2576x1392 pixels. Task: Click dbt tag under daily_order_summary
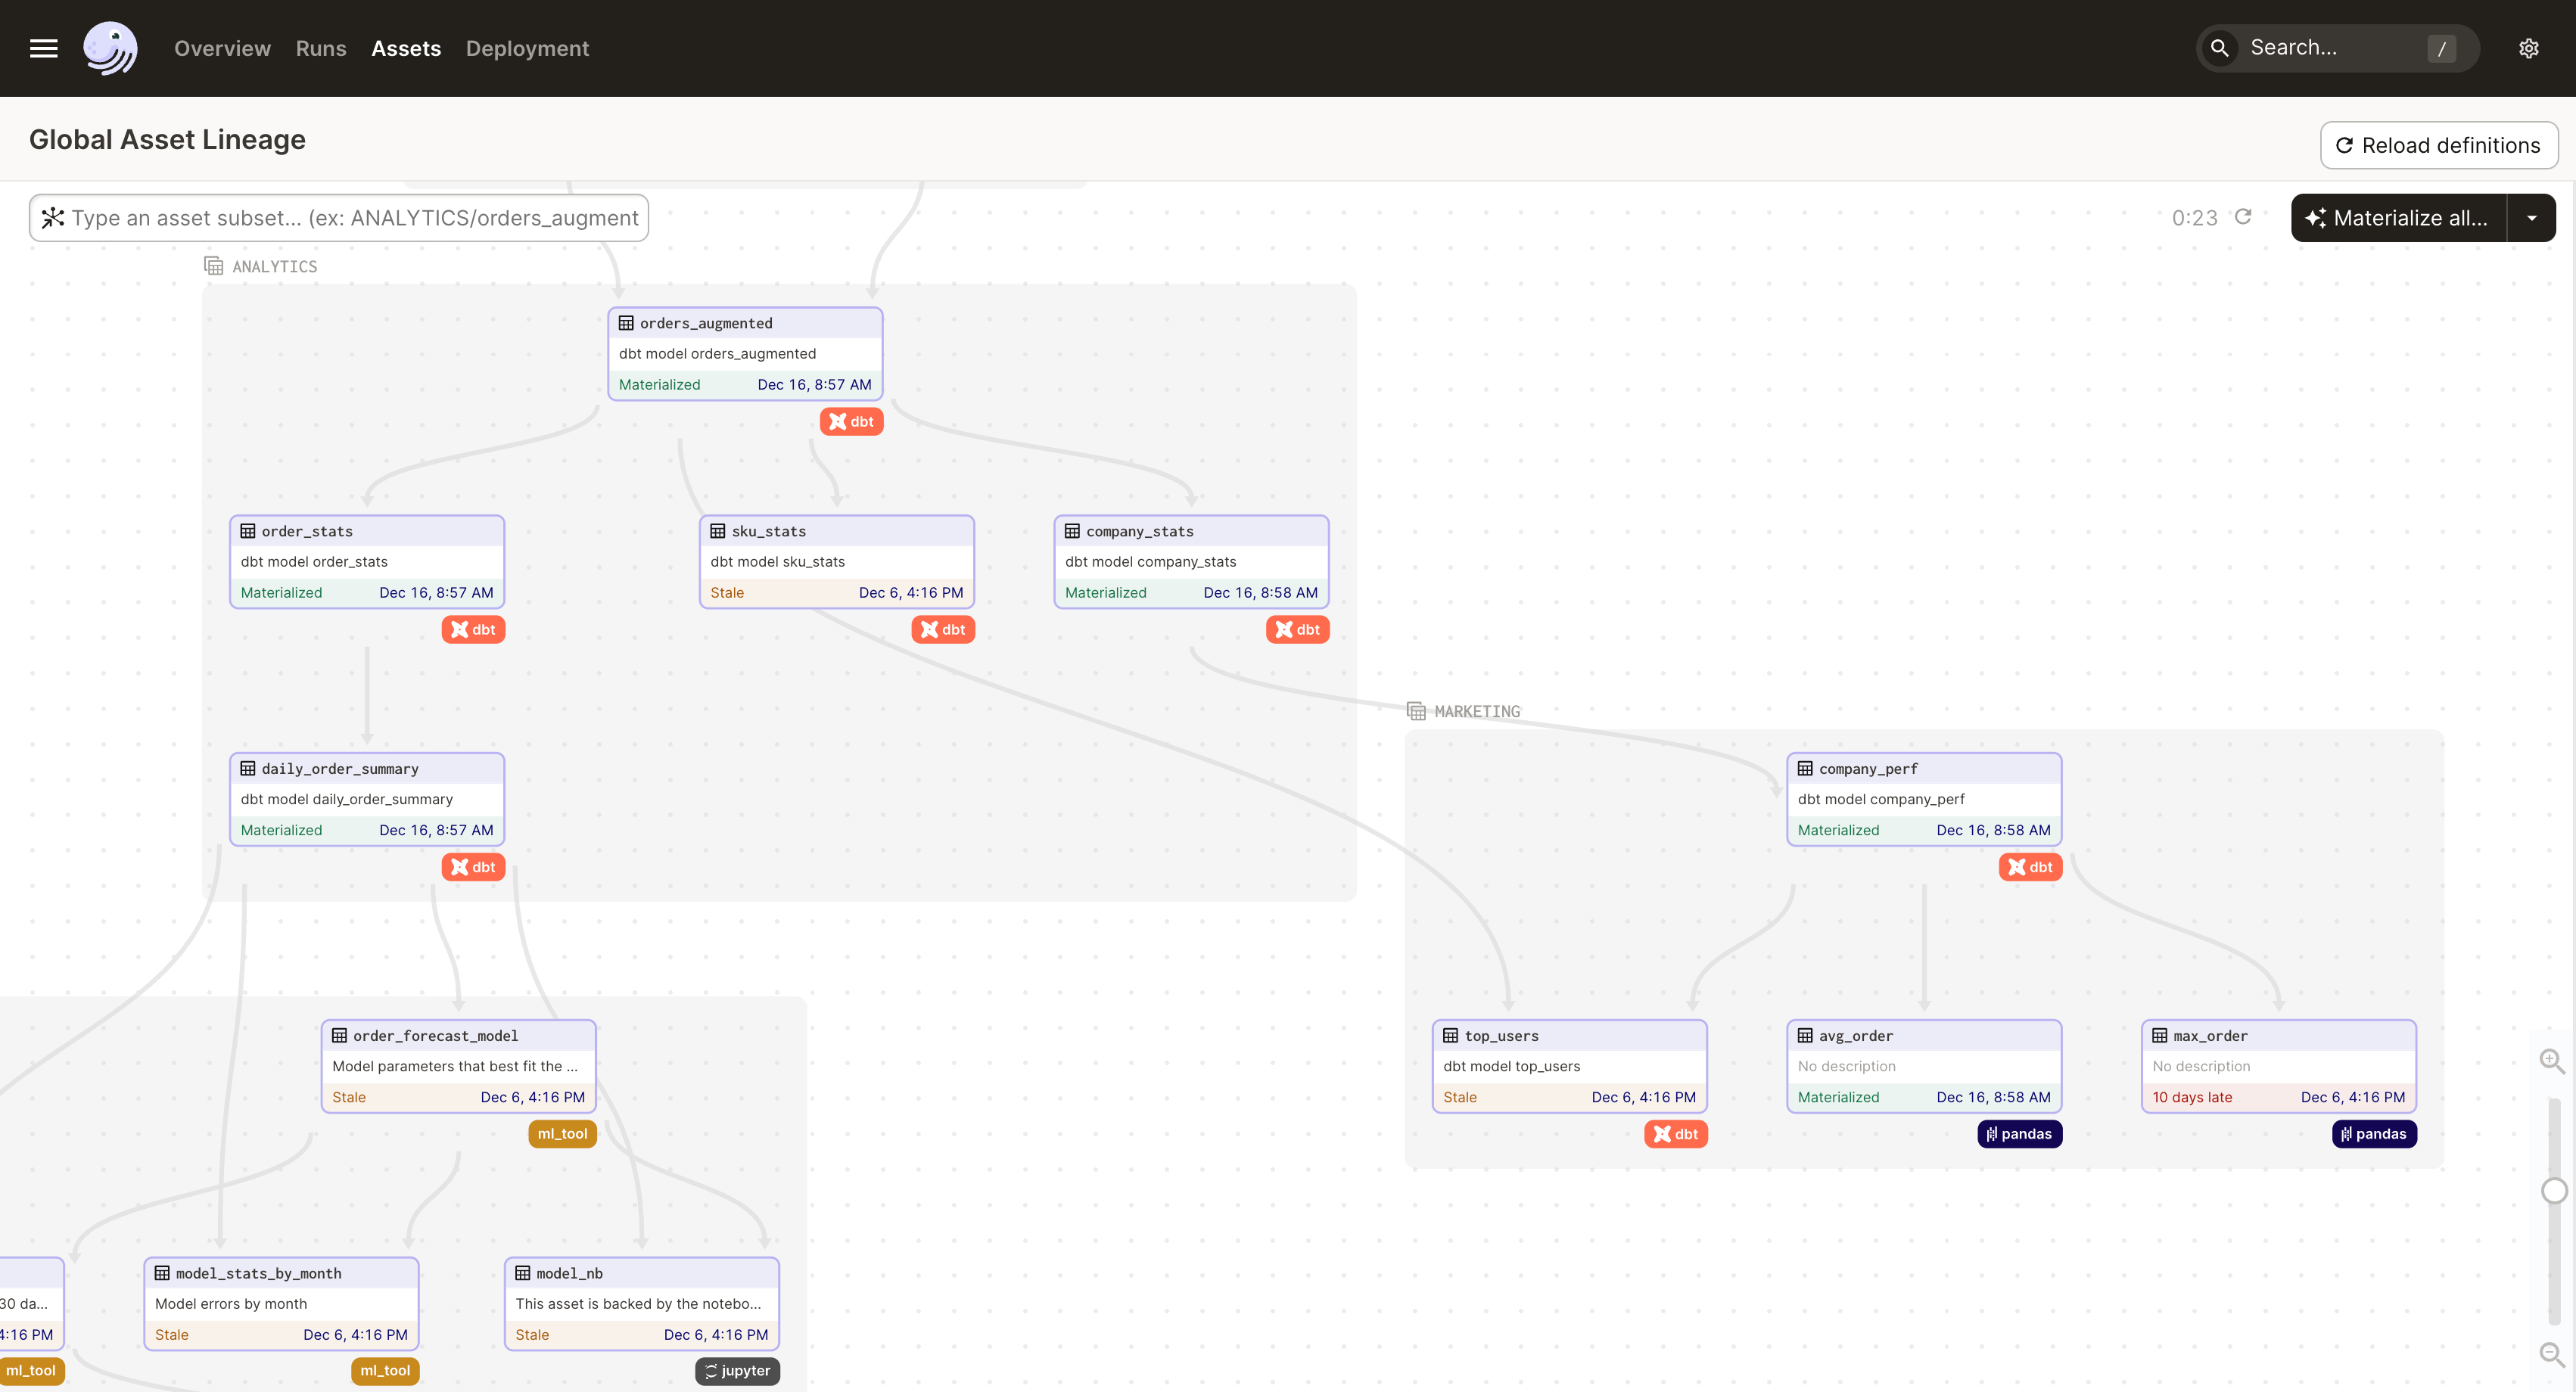[473, 867]
